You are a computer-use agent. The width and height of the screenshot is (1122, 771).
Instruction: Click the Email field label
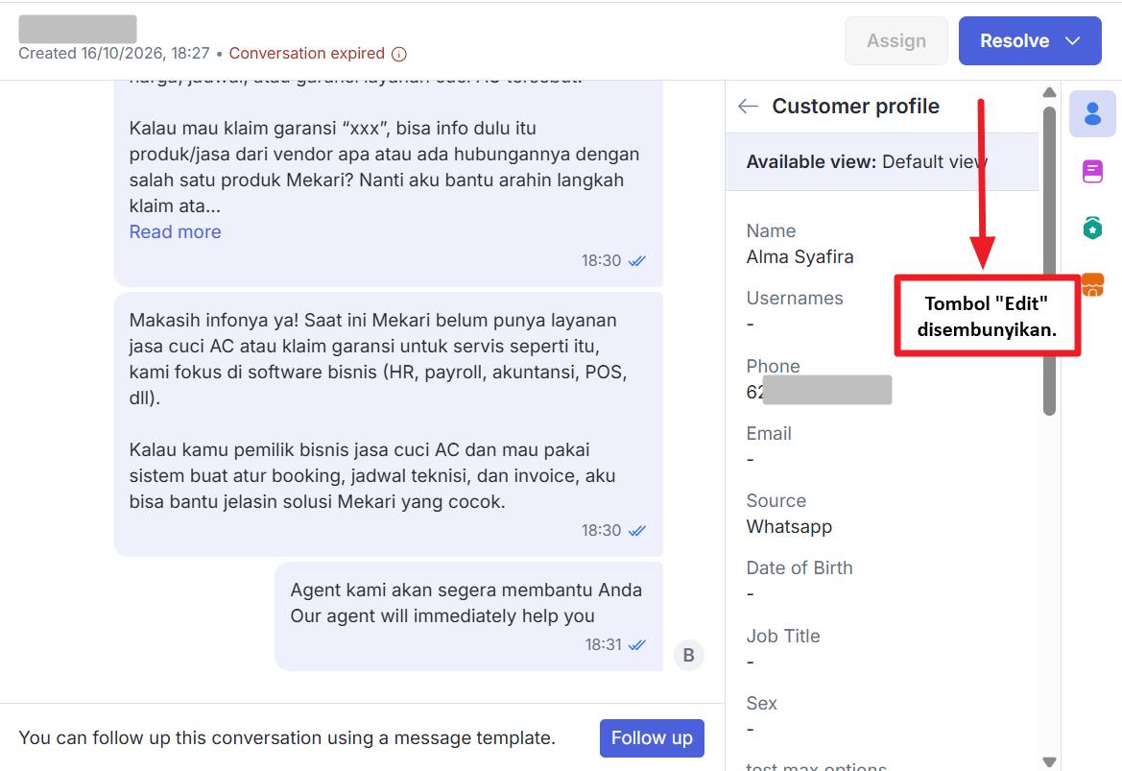(x=769, y=434)
